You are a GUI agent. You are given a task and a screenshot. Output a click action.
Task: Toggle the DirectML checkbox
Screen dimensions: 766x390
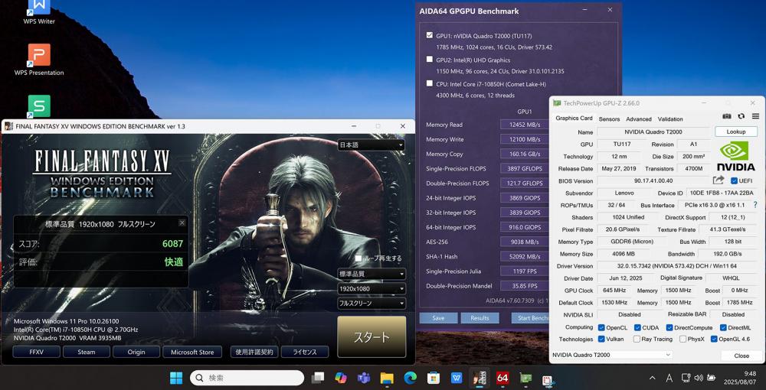pyautogui.click(x=723, y=327)
